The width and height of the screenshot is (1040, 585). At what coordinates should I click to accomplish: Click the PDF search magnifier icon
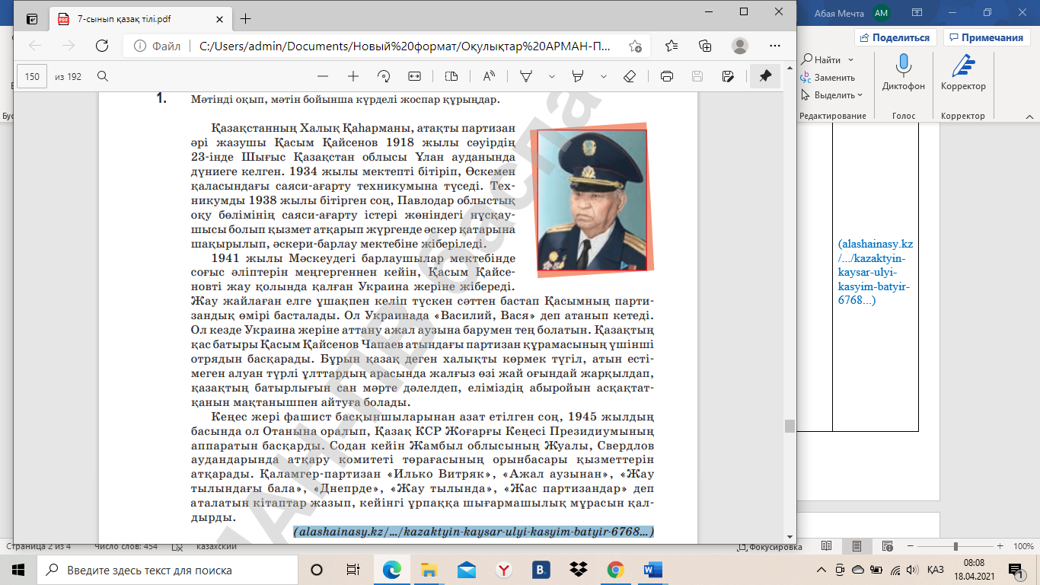point(103,76)
